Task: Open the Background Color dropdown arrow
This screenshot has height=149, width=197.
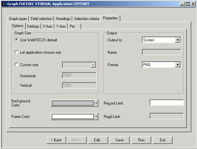Action: click(96, 103)
